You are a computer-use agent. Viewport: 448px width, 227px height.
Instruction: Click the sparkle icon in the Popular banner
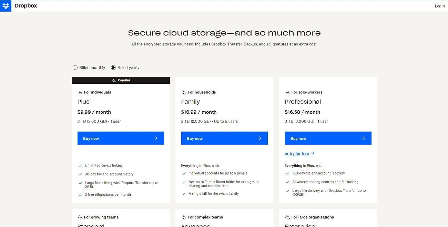tap(114, 80)
